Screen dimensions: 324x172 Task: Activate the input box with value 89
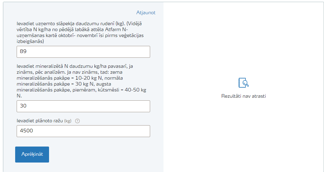[x=83, y=52]
